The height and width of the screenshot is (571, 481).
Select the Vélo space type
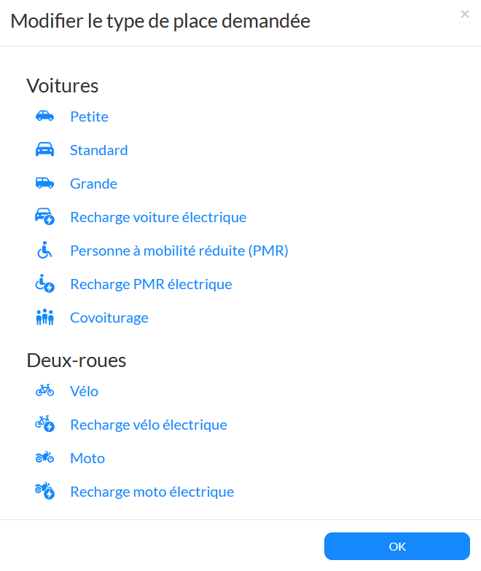coord(85,392)
